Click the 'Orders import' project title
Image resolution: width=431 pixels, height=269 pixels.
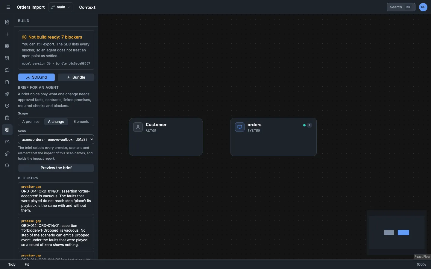(x=31, y=7)
